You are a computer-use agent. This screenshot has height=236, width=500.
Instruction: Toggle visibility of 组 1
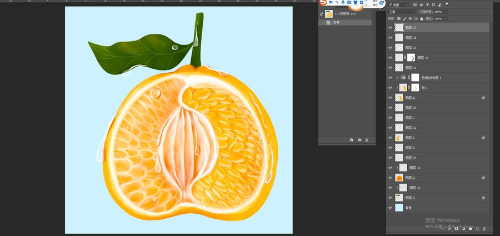point(390,88)
